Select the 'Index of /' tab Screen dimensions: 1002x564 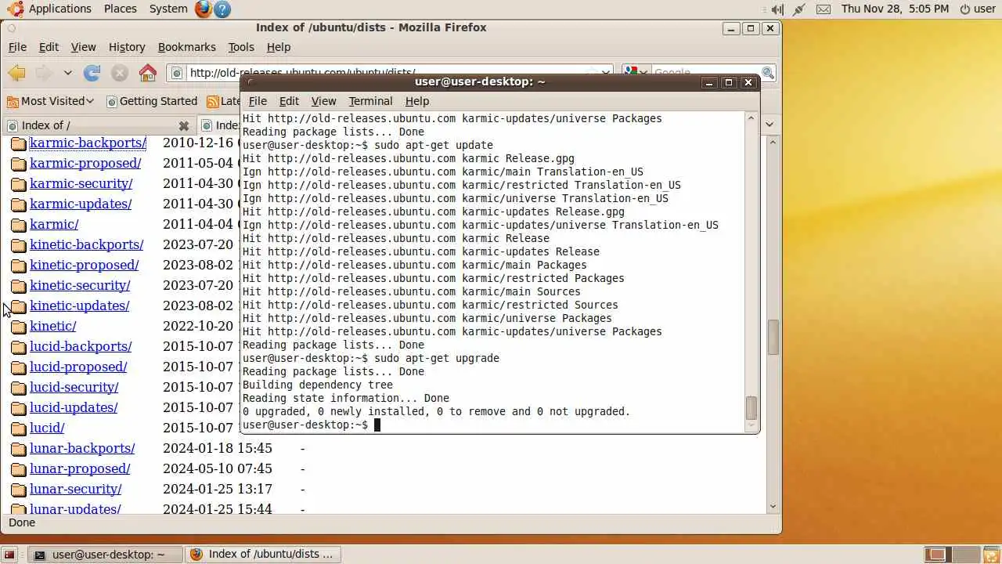(x=99, y=125)
